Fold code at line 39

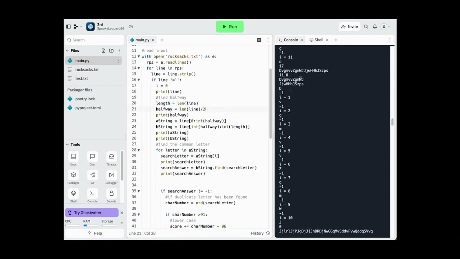[x=139, y=214]
